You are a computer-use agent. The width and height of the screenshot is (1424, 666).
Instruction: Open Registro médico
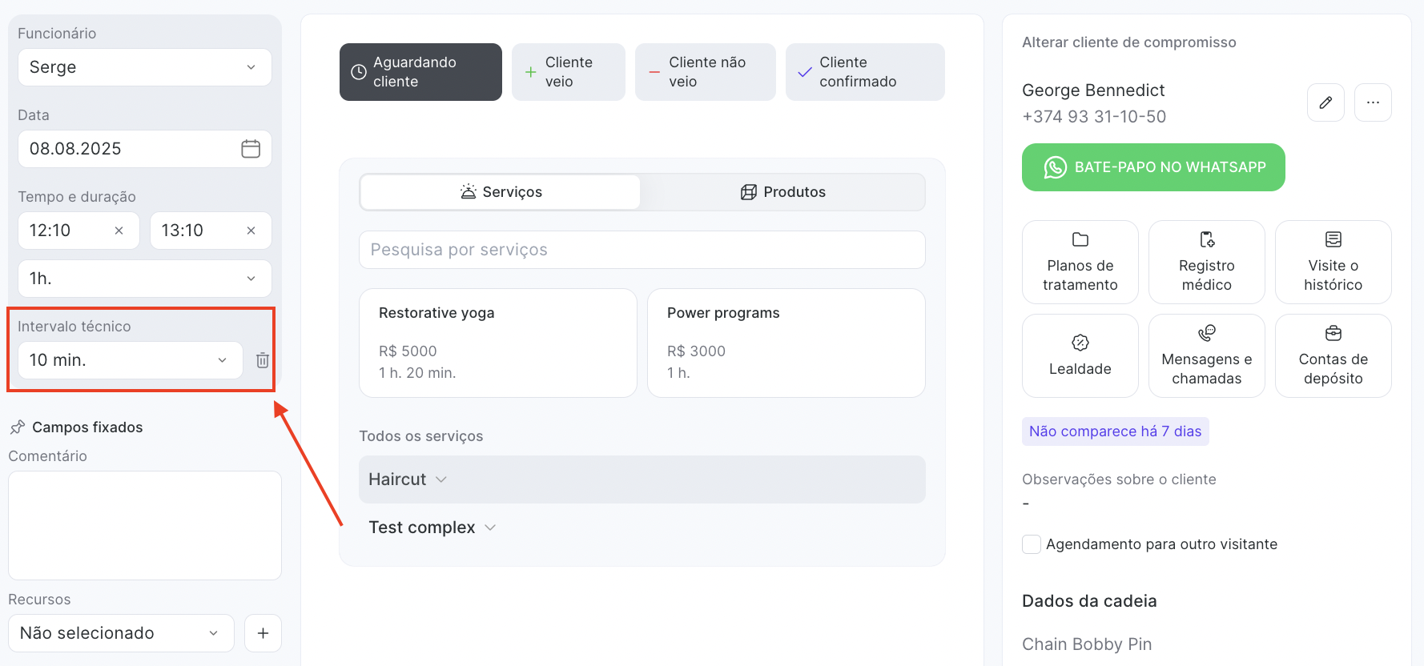click(x=1206, y=263)
